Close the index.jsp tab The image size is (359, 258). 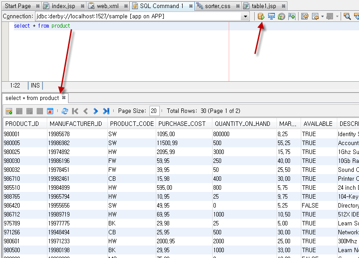[82, 6]
